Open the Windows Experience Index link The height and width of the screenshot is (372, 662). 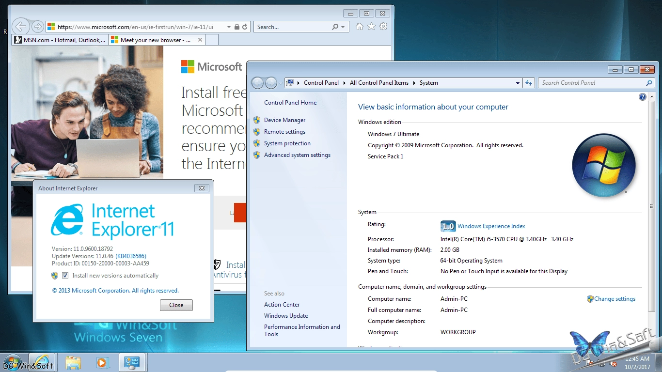(x=491, y=226)
